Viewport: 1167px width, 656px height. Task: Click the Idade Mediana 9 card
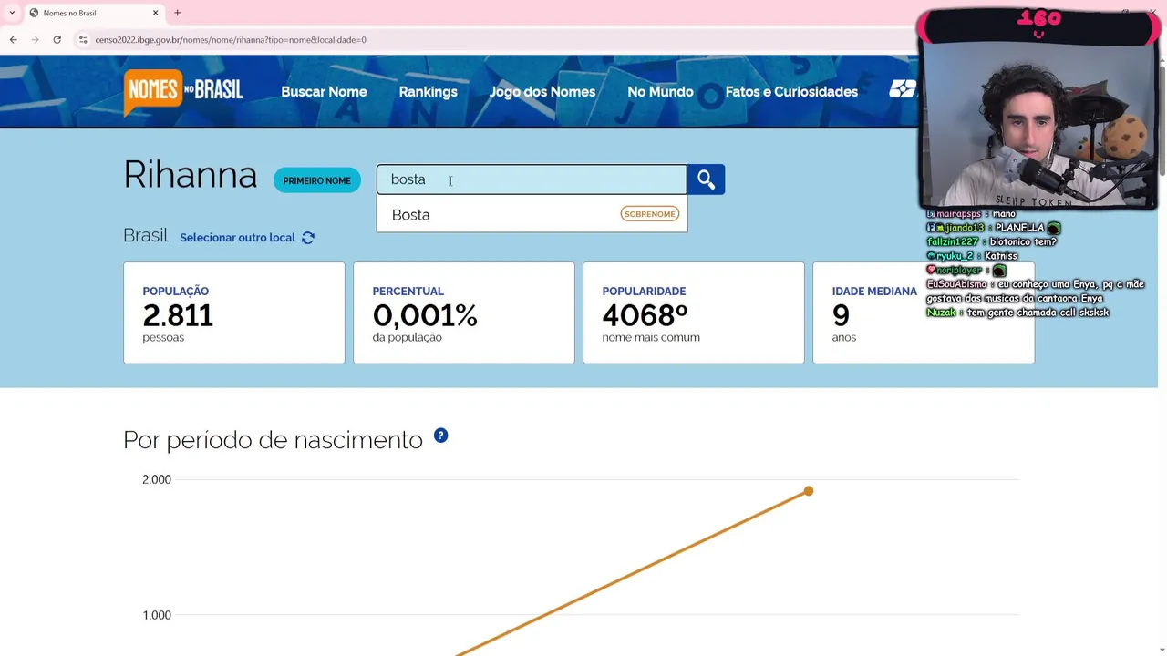tap(924, 313)
